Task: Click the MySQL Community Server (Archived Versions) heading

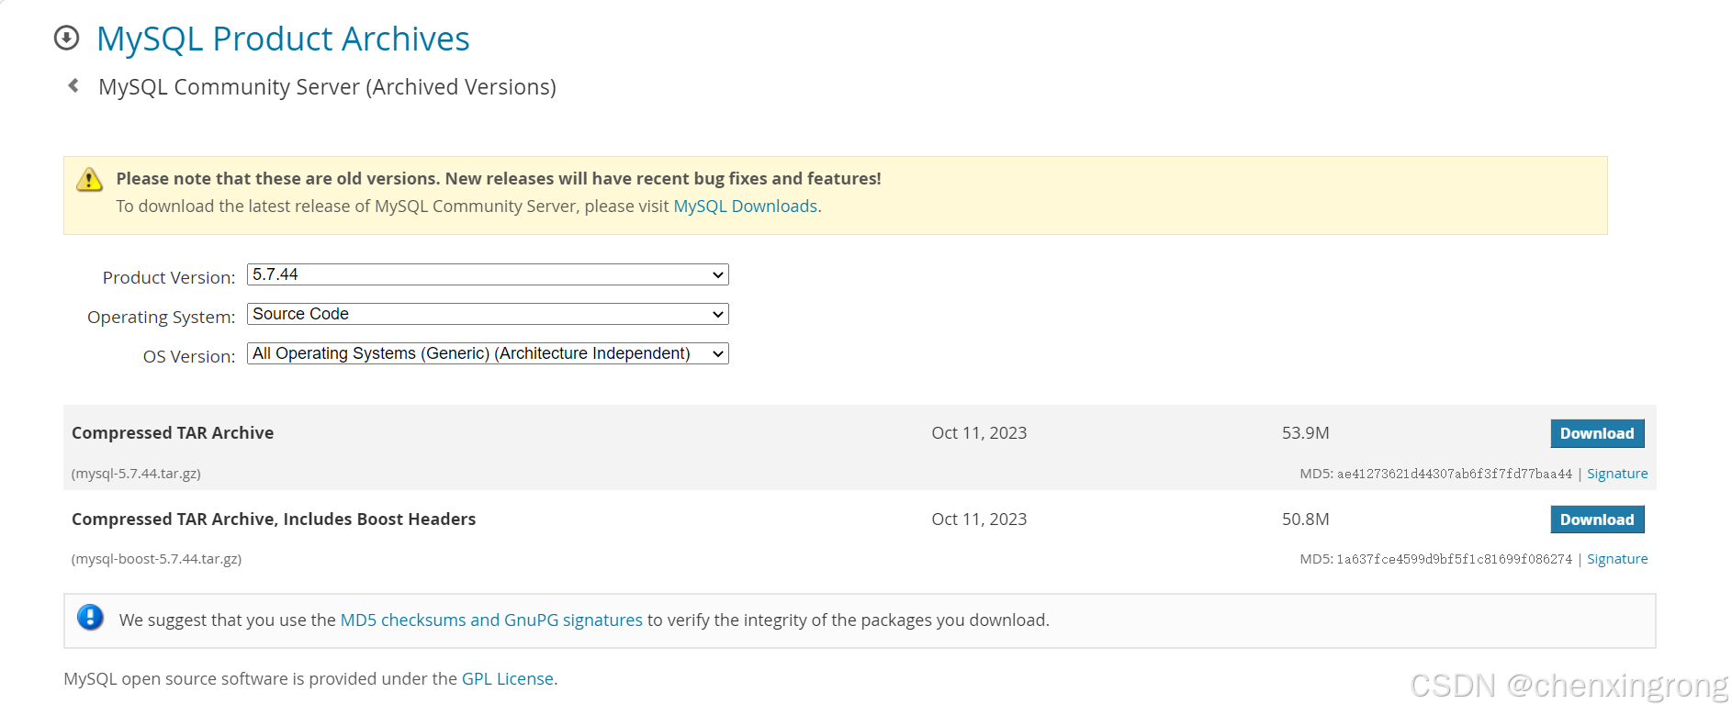Action: point(327,87)
